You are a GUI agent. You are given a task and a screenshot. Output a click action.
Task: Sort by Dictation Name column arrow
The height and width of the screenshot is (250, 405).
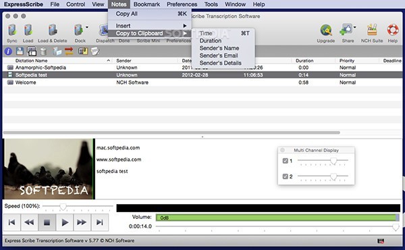[x=109, y=61]
